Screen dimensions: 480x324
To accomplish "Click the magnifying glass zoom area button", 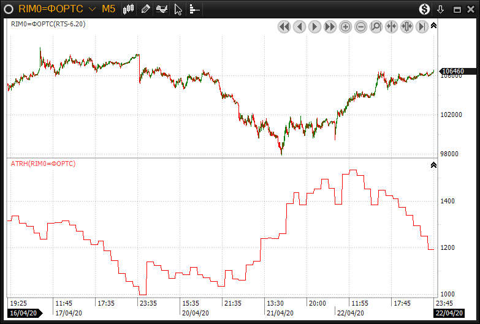I will click(x=376, y=27).
